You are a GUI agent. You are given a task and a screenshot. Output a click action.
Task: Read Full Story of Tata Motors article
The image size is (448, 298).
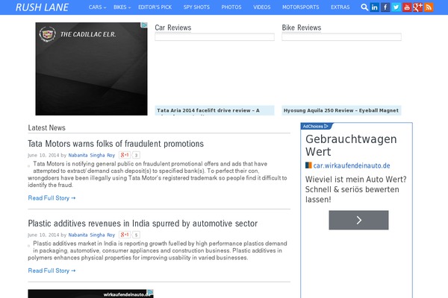coord(52,198)
